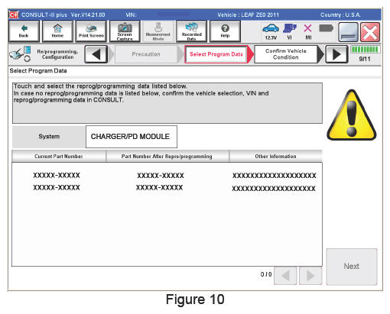Click the Vehicle : LEAF ZE0 2011 text
Image resolution: width=390 pixels, height=314 pixels.
pyautogui.click(x=248, y=15)
